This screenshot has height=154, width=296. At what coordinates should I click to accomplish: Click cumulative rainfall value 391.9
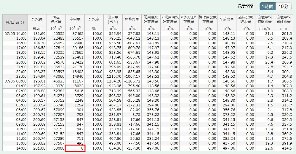(x=287, y=143)
